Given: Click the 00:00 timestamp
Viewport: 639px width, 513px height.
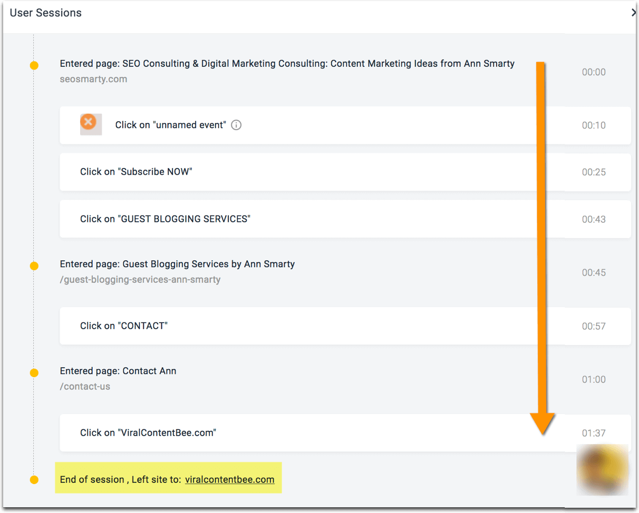Looking at the screenshot, I should pos(594,72).
